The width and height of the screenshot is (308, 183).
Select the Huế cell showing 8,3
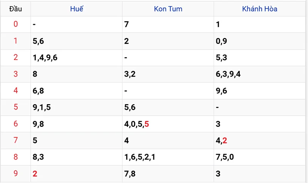[x=38, y=157]
